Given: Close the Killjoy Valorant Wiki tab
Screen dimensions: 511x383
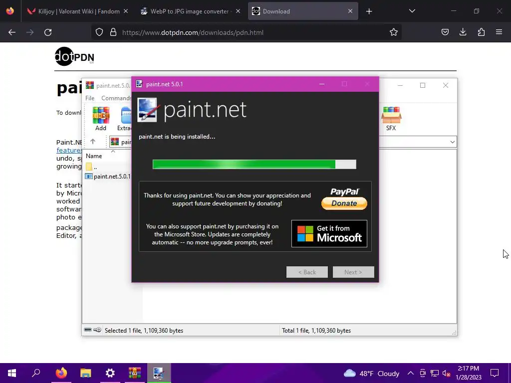Looking at the screenshot, I should pyautogui.click(x=126, y=11).
